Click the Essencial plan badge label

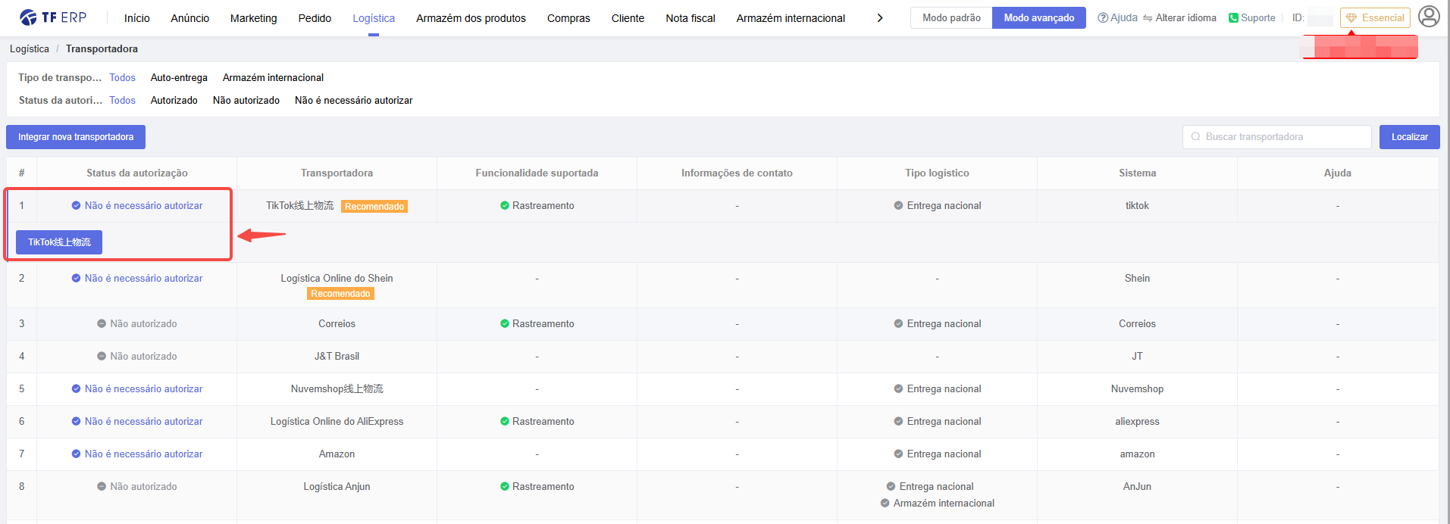coord(1383,17)
